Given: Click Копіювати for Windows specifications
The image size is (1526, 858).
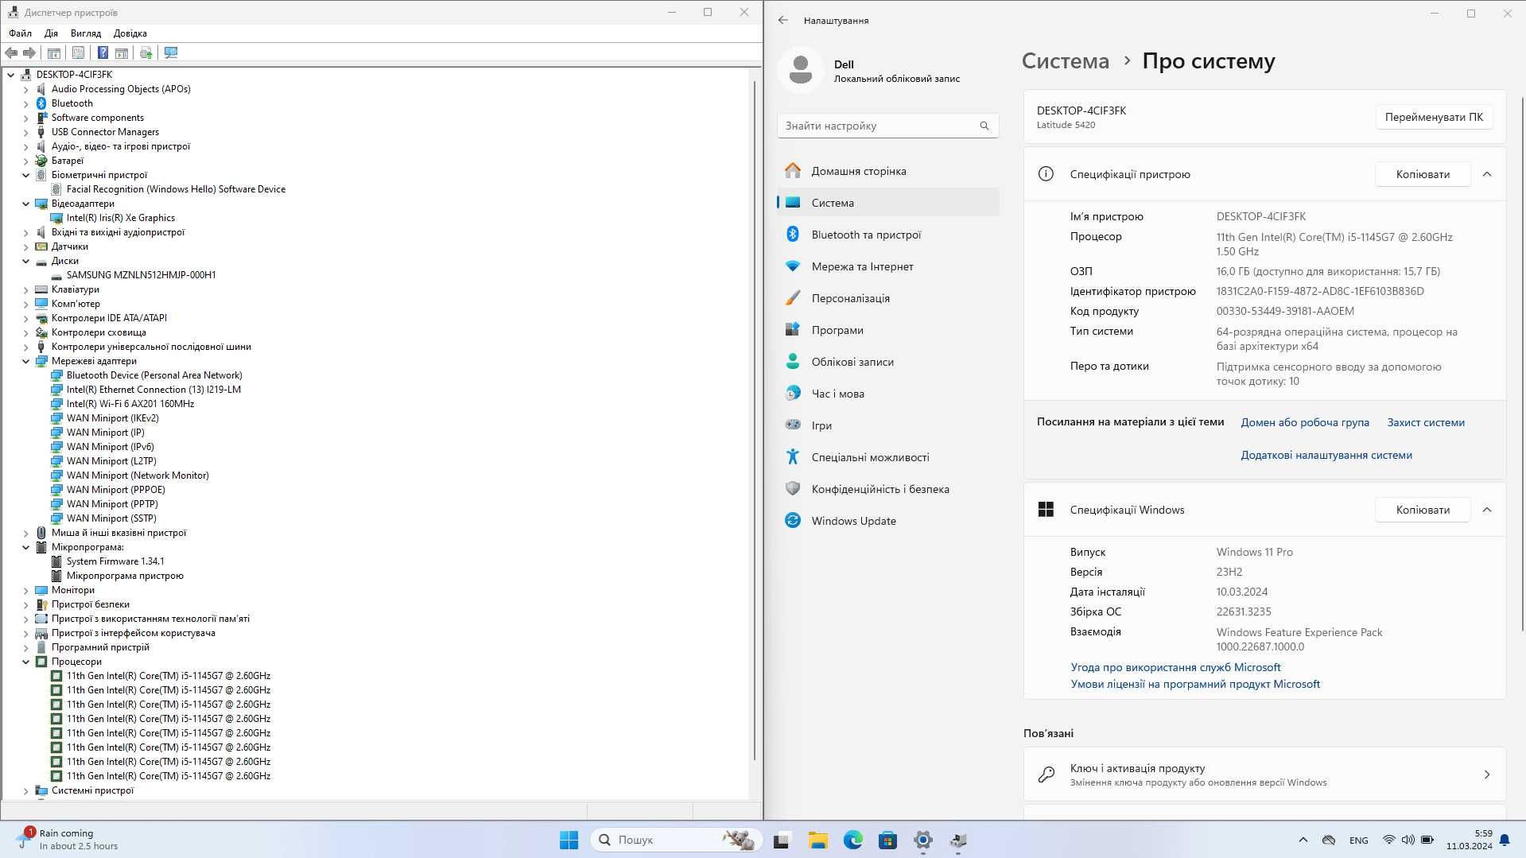Looking at the screenshot, I should [1423, 510].
